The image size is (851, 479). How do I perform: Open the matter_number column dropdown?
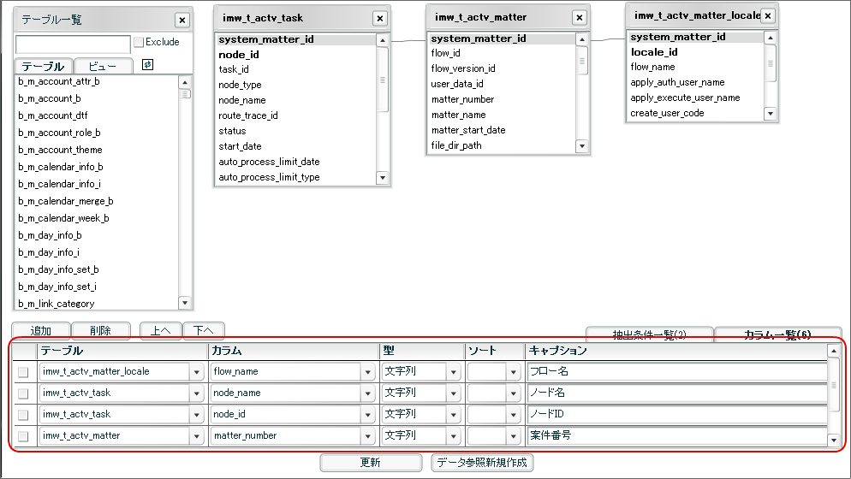[368, 436]
